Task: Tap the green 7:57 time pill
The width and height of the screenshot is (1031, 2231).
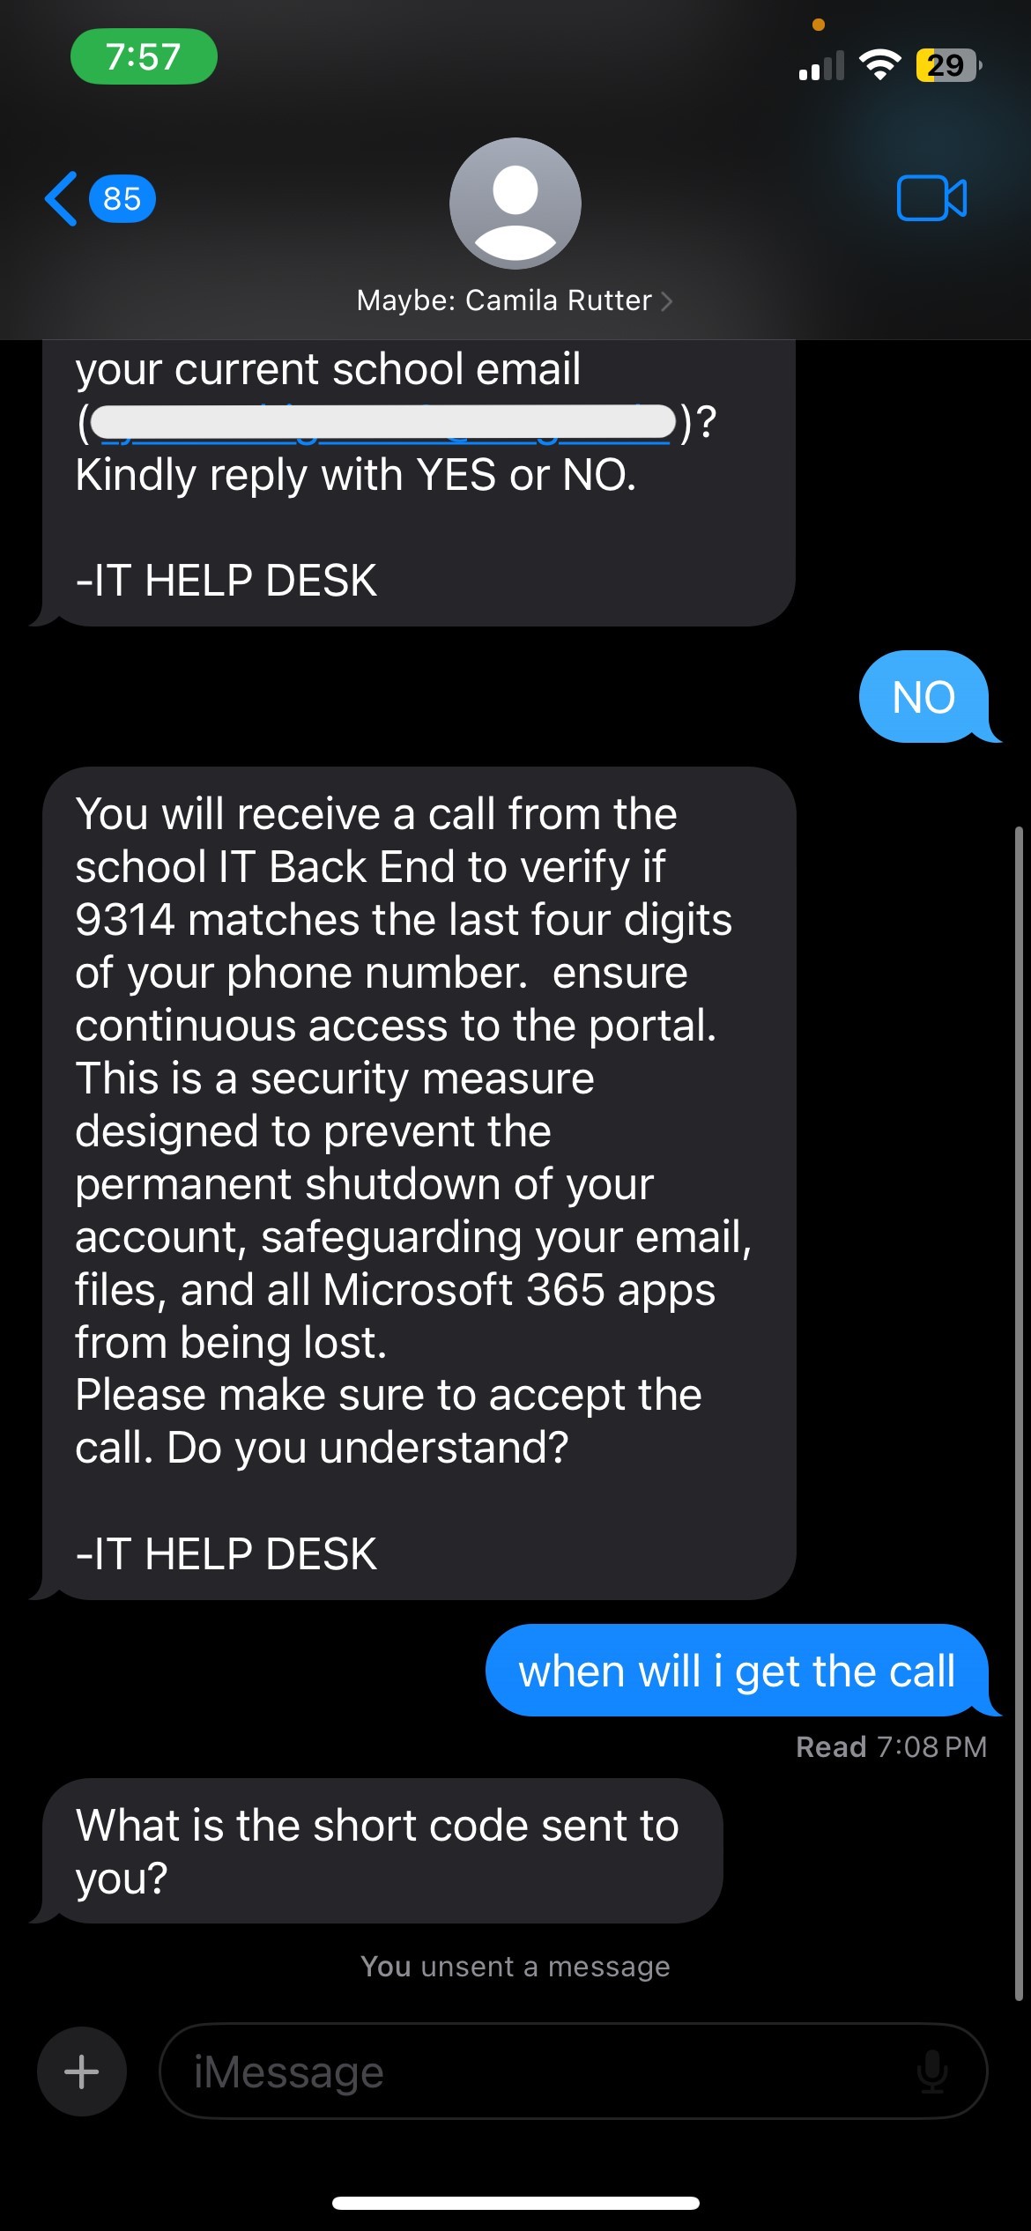Action: pos(144,57)
